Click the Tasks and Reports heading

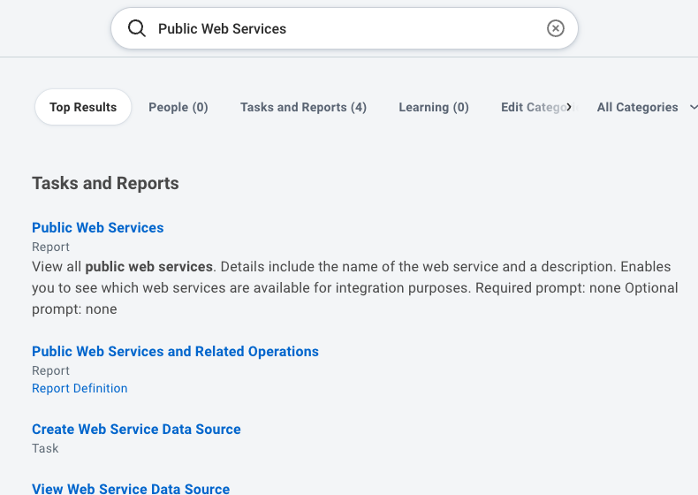[x=105, y=183]
